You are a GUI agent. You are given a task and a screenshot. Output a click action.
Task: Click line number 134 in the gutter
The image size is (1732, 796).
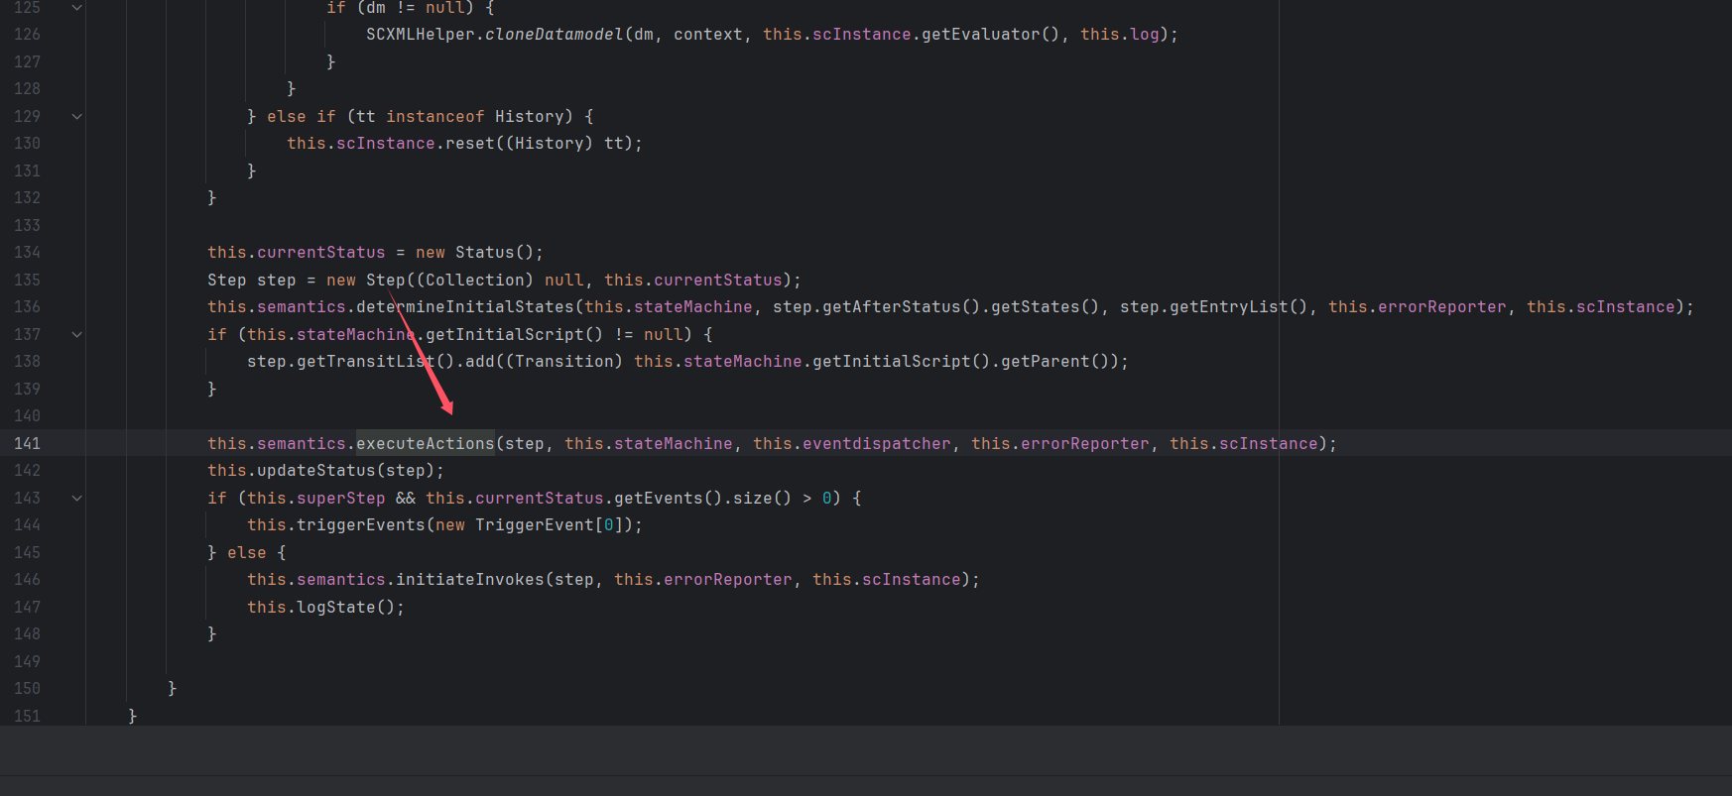pos(27,252)
